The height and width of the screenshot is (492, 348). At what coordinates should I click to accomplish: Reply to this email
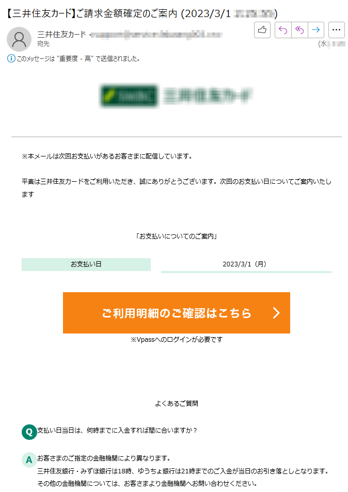[x=283, y=30]
